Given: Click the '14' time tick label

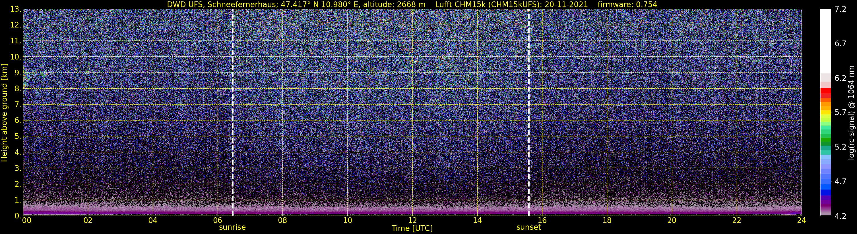Looking at the screenshot, I should (x=477, y=220).
